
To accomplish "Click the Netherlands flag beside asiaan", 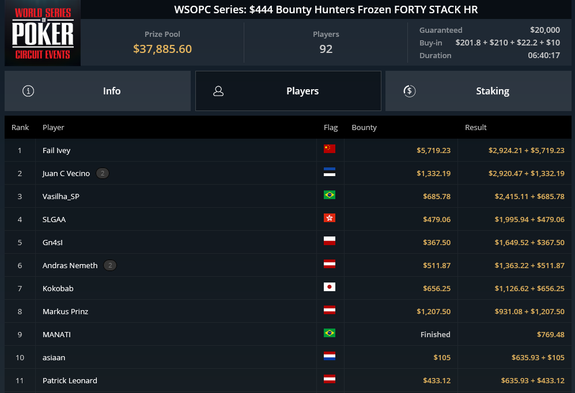I will [x=330, y=356].
